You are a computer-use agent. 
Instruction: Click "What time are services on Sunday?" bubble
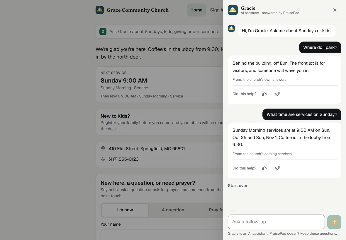point(302,114)
